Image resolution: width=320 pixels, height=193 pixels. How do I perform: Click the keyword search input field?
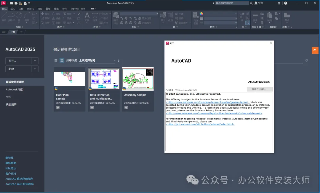point(232,3)
